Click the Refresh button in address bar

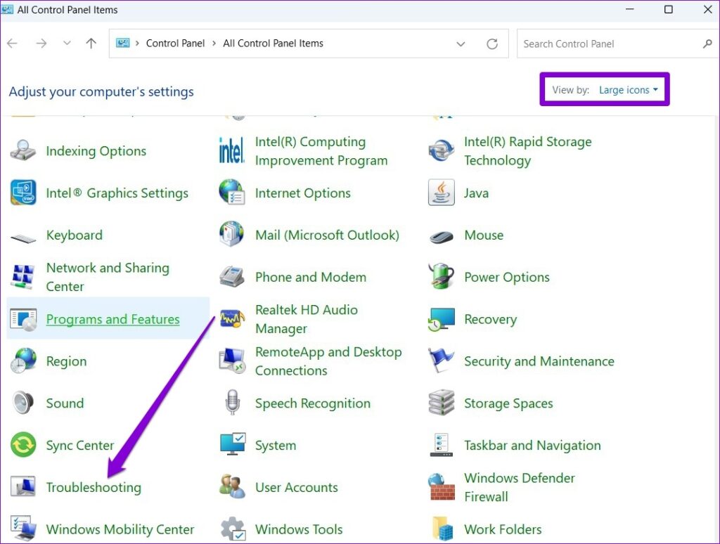pyautogui.click(x=493, y=43)
